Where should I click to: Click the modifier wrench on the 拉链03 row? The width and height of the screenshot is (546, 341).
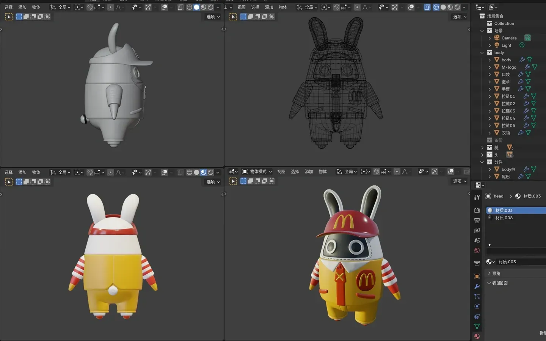tap(526, 111)
